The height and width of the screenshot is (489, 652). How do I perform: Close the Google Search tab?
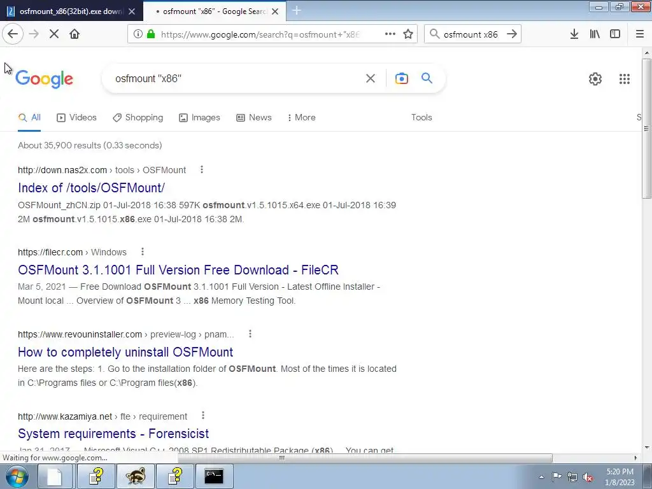pyautogui.click(x=275, y=11)
